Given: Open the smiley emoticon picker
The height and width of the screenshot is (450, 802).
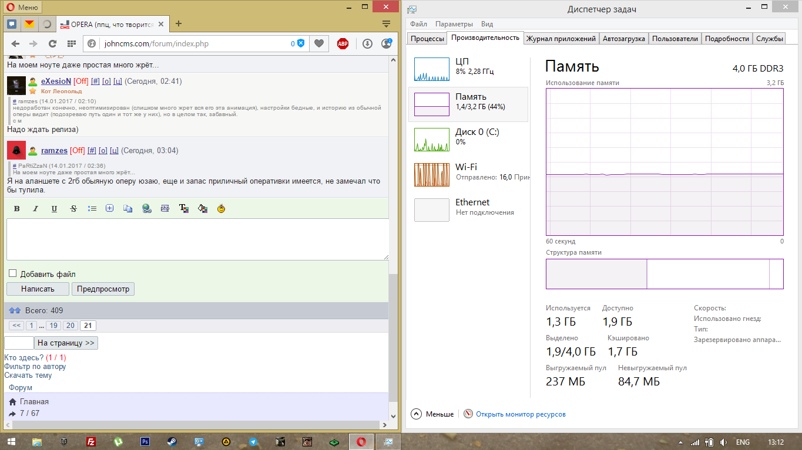Looking at the screenshot, I should 221,208.
